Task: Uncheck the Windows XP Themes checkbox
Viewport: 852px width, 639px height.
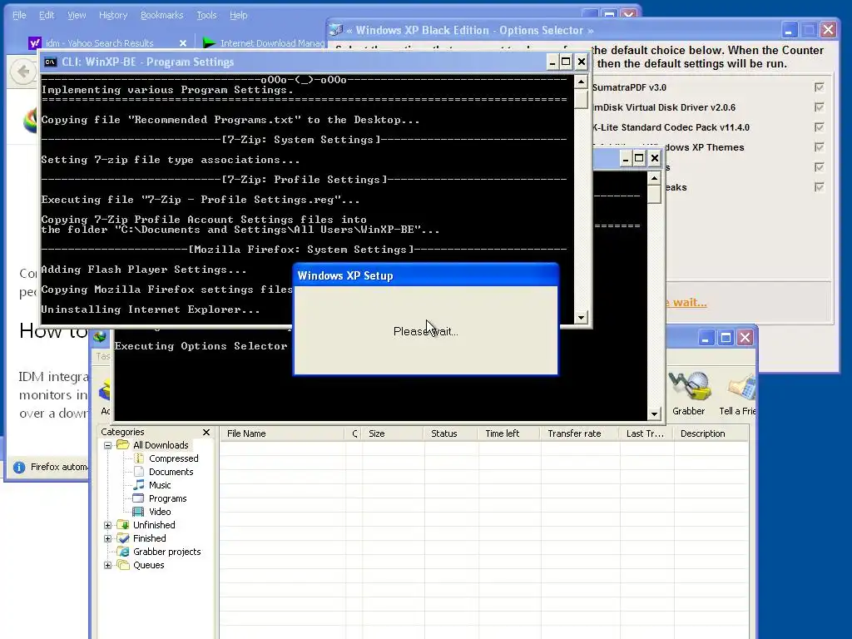Action: tap(819, 147)
